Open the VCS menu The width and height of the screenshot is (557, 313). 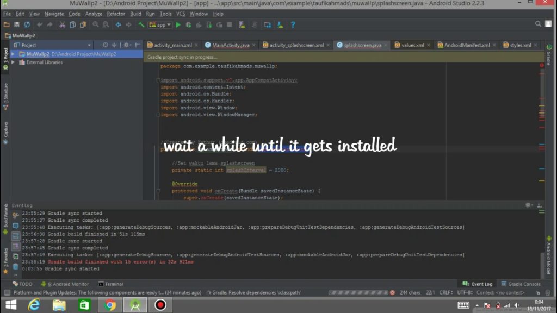tap(181, 14)
